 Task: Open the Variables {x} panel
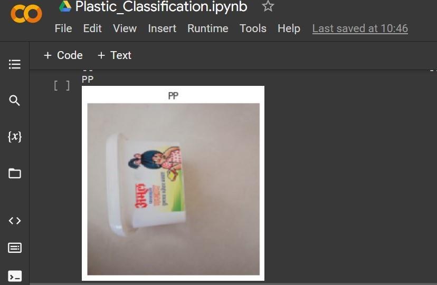coord(14,136)
